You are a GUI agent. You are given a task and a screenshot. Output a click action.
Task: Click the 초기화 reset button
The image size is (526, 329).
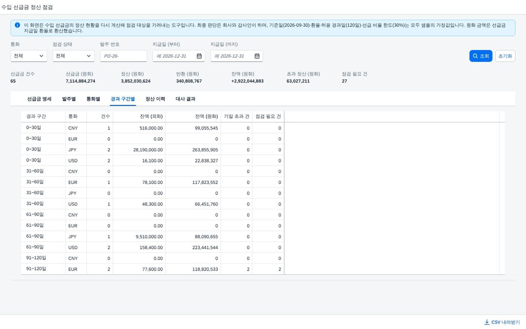click(505, 56)
